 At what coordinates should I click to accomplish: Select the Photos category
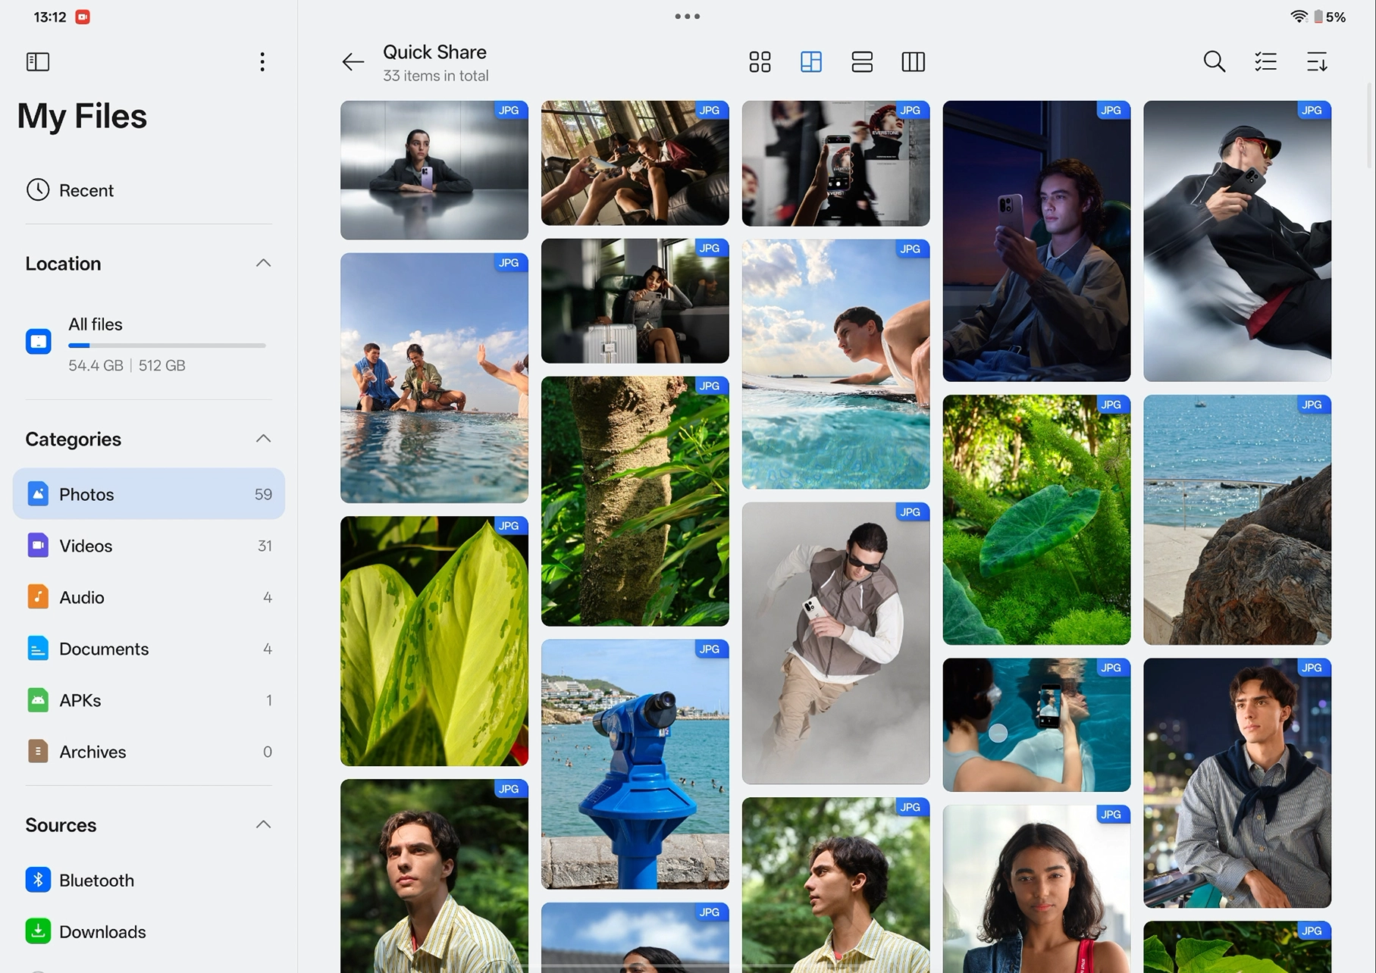point(149,494)
